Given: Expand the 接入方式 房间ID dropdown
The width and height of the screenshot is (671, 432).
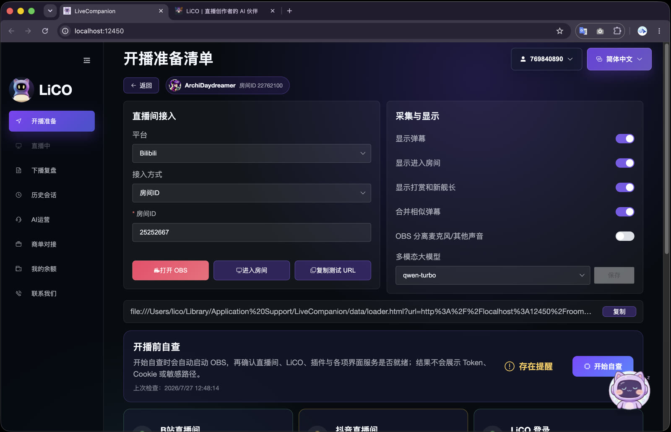Looking at the screenshot, I should (x=252, y=193).
